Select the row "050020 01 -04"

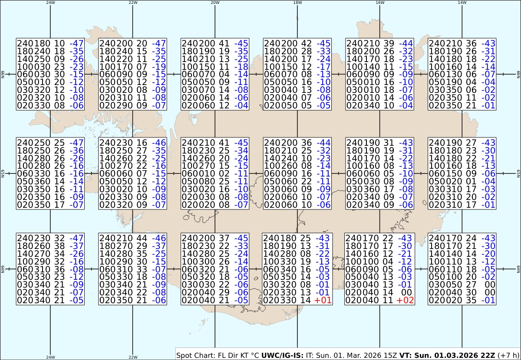click(x=462, y=181)
